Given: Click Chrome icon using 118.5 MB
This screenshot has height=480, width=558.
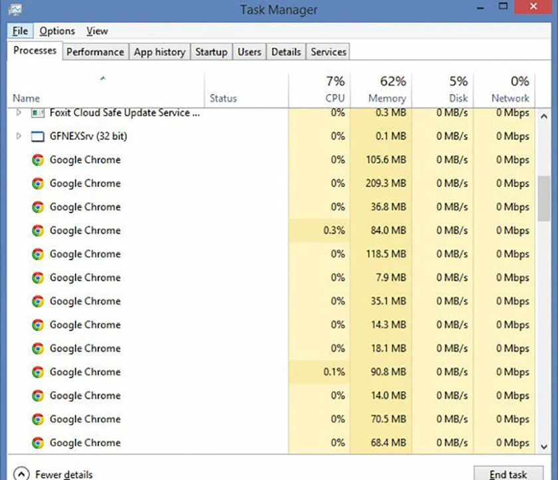Looking at the screenshot, I should coord(38,254).
